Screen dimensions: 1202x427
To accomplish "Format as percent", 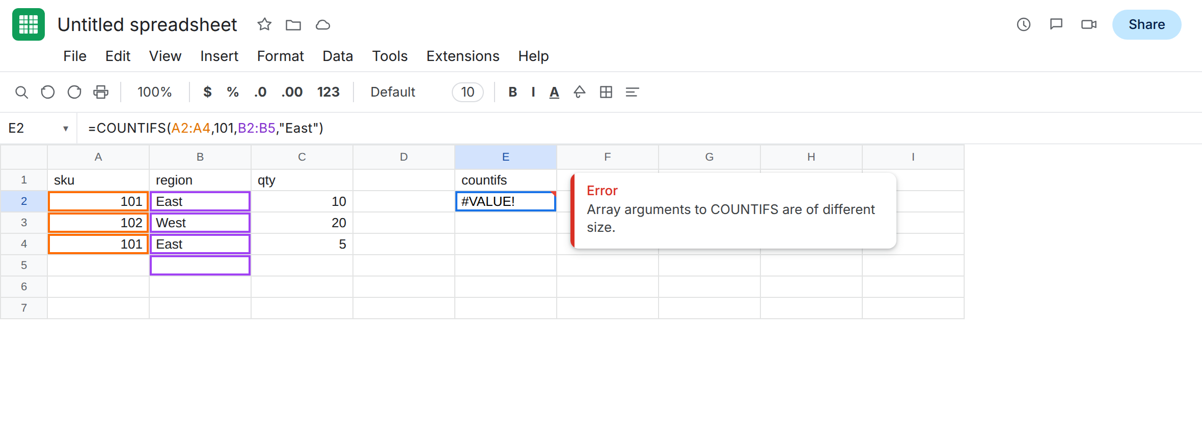I will tap(233, 92).
